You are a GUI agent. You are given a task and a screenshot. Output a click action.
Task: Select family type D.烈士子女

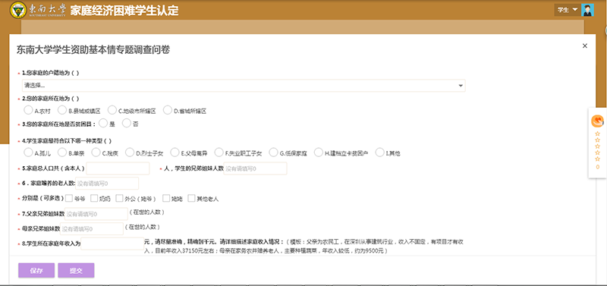tap(130, 152)
